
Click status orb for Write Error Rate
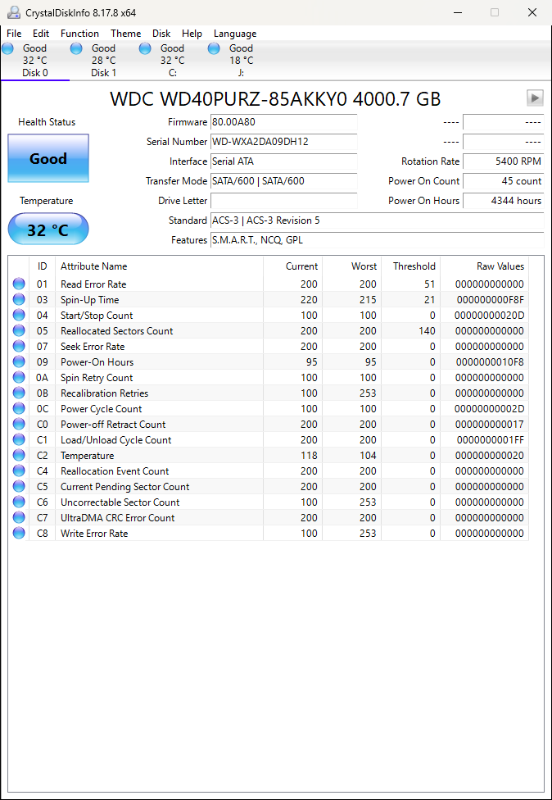point(19,533)
